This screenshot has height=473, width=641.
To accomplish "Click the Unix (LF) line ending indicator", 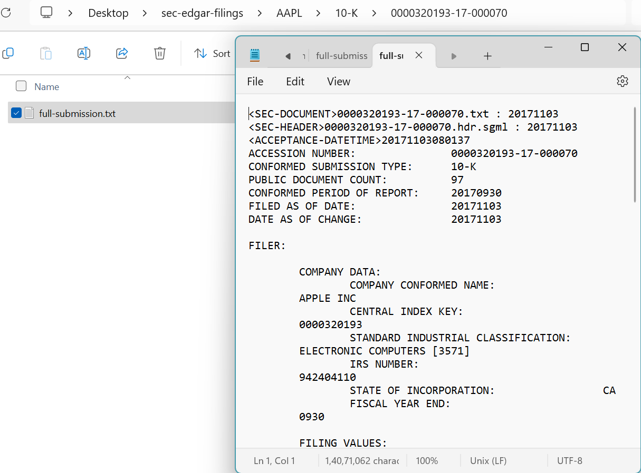I will (488, 461).
